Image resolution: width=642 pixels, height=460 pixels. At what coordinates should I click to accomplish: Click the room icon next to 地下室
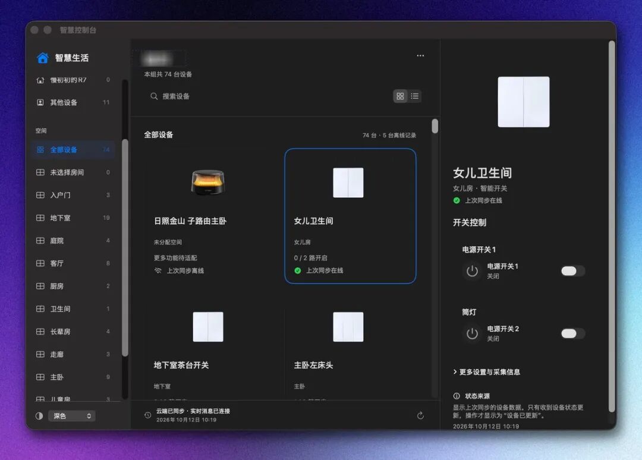coord(40,218)
